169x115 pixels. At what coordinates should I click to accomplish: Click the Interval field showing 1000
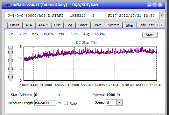[x=111, y=95]
